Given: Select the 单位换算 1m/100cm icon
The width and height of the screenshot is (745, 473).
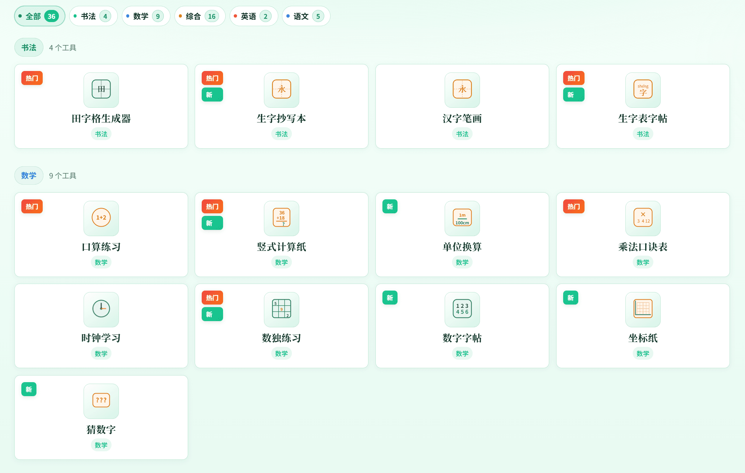Looking at the screenshot, I should click(x=462, y=218).
